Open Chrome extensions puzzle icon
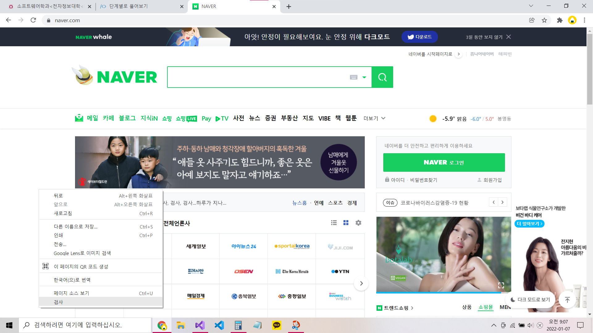Screen dimensions: 593x333 (559, 20)
